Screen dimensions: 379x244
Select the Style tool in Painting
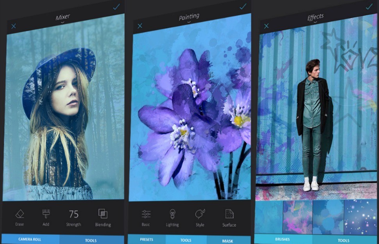[200, 218]
